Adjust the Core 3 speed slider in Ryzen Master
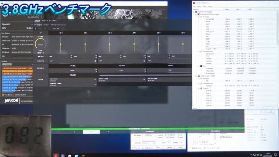 coord(109,44)
